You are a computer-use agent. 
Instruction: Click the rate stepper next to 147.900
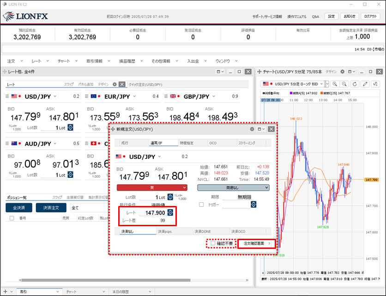click(170, 212)
